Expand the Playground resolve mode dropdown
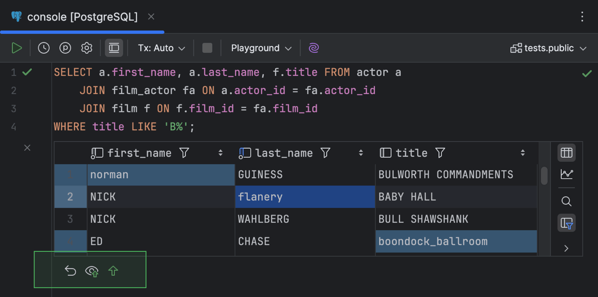This screenshot has height=297, width=598. coord(261,48)
